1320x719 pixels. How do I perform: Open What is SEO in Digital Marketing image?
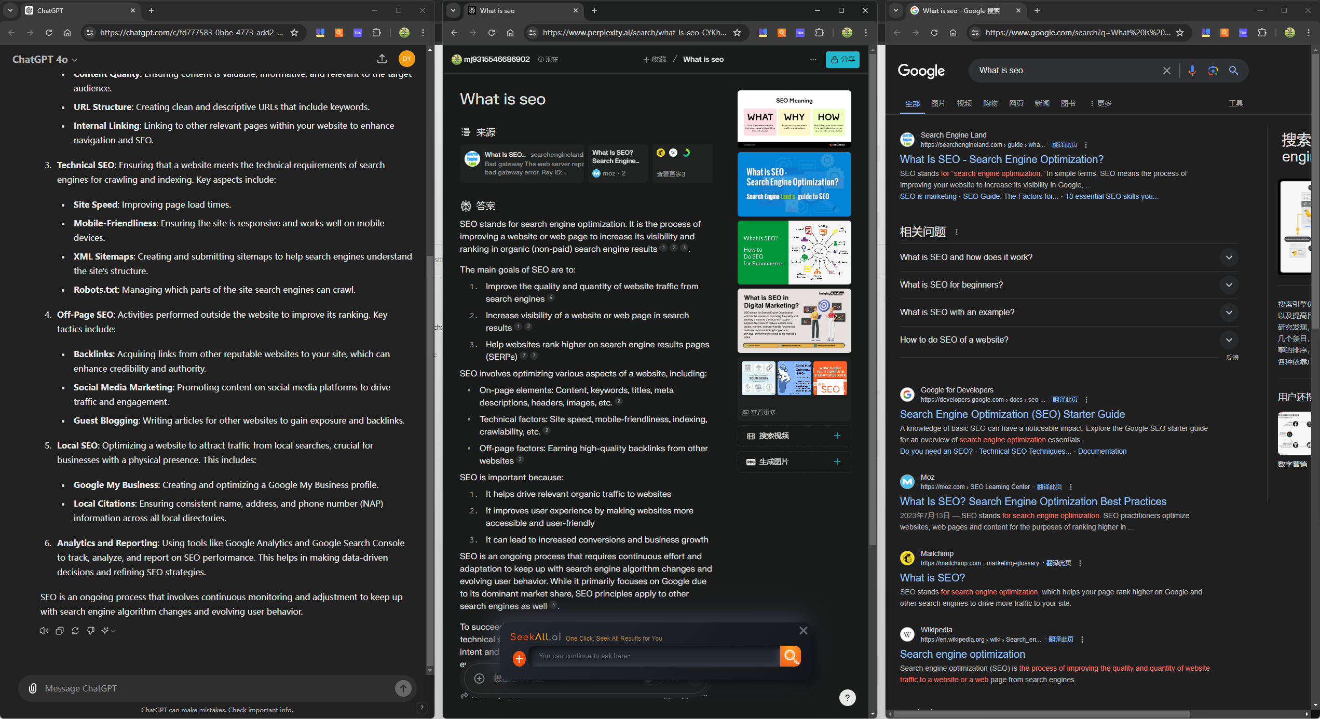[x=794, y=321]
